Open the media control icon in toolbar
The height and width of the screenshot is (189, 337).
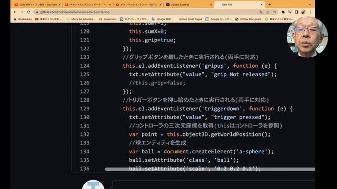click(290, 12)
